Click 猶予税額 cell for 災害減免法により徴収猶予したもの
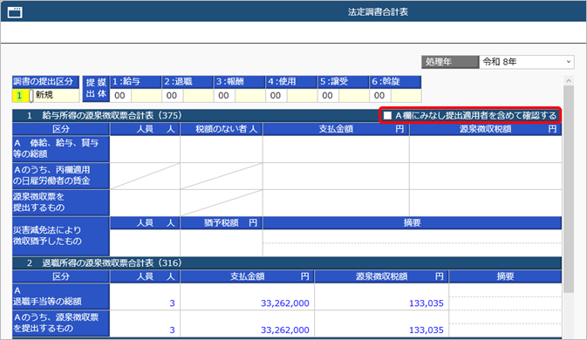This screenshot has width=587, height=340. [222, 242]
